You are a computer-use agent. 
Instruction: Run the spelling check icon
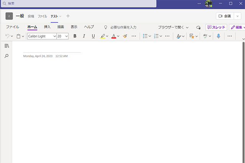(x=206, y=36)
